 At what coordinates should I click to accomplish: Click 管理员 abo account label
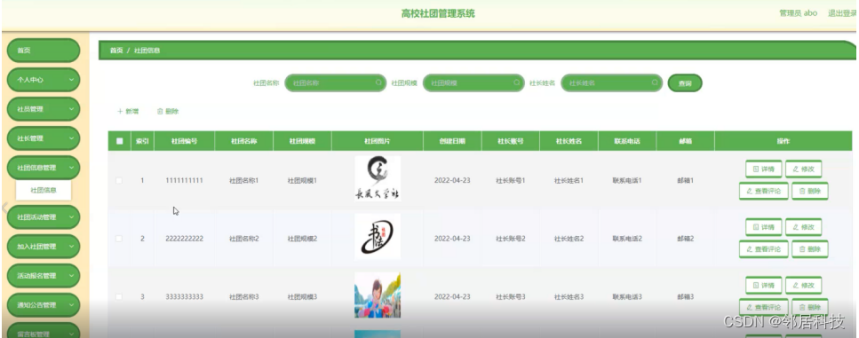tap(799, 13)
